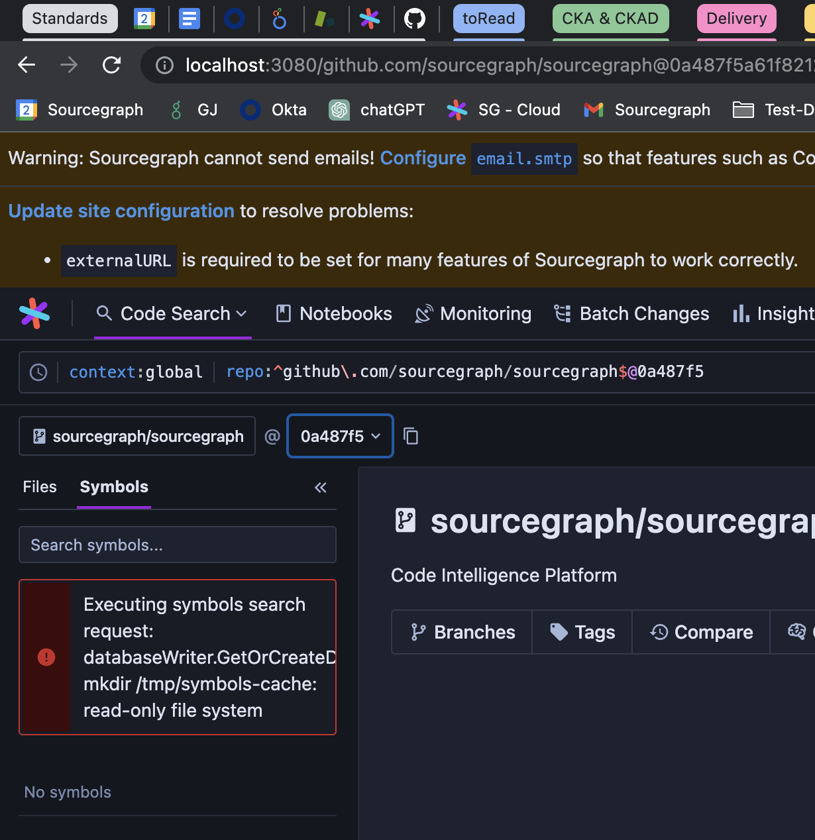Viewport: 815px width, 840px height.
Task: Click the externalURL code label
Action: pyautogui.click(x=119, y=260)
